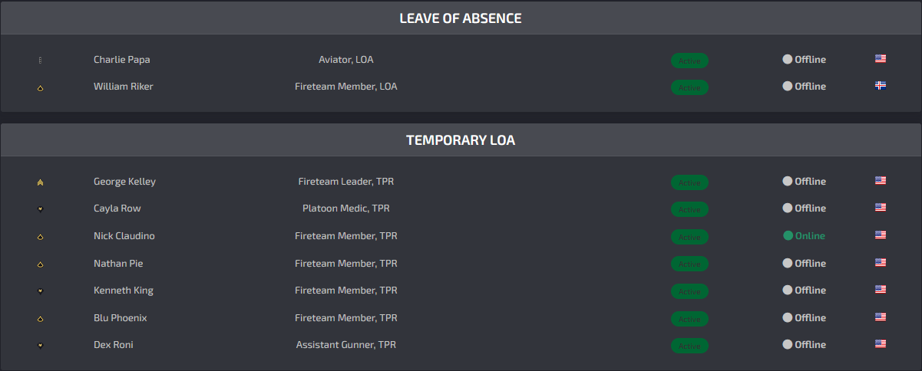Click George Kelley's sergeant chevron rank icon

40,182
